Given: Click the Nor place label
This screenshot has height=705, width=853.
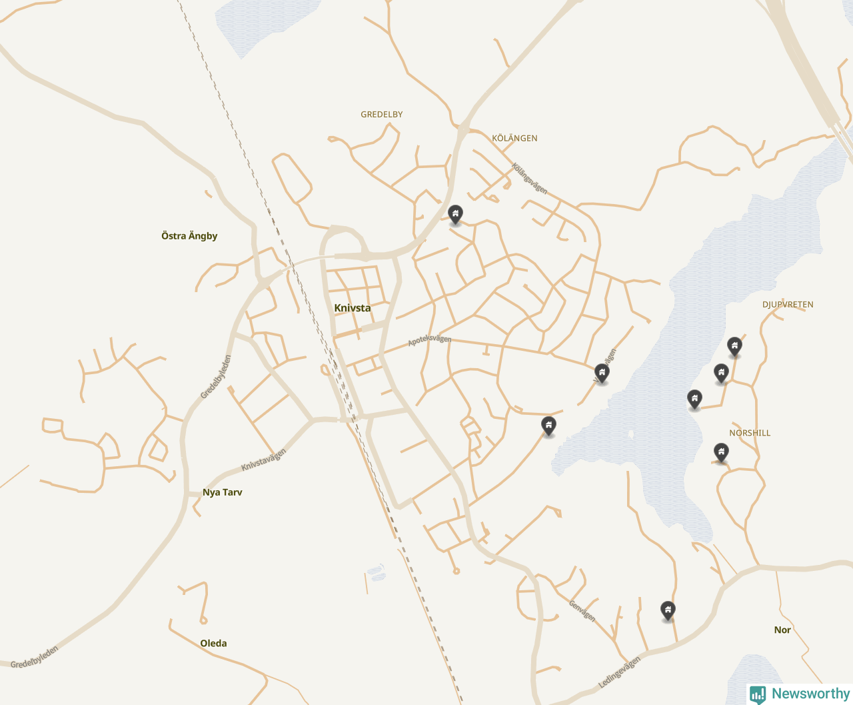Looking at the screenshot, I should tap(782, 630).
